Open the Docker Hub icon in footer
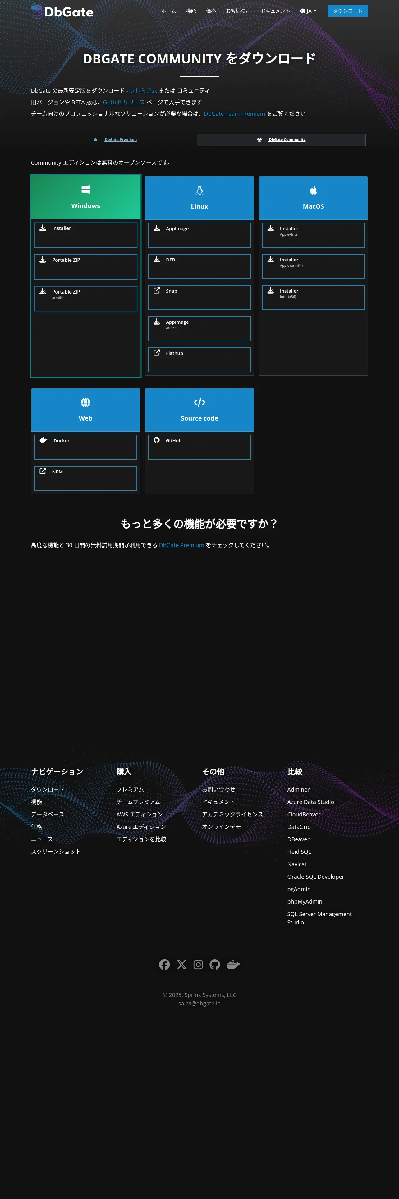This screenshot has height=1199, width=399. tap(233, 964)
